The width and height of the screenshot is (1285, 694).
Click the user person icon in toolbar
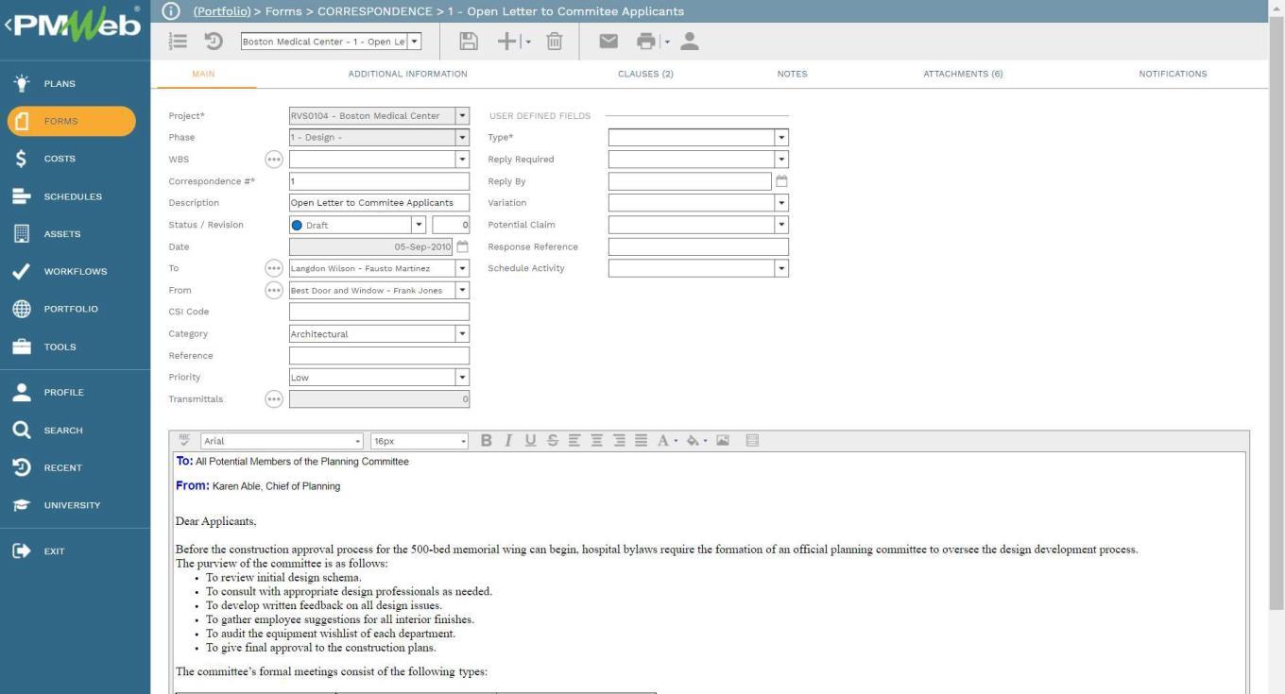click(690, 42)
